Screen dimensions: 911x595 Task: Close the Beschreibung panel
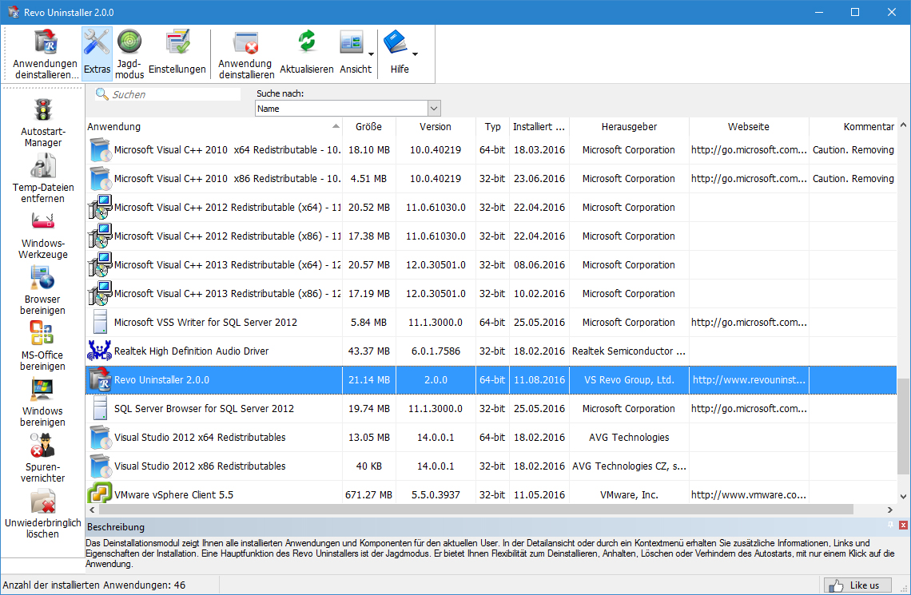point(903,525)
